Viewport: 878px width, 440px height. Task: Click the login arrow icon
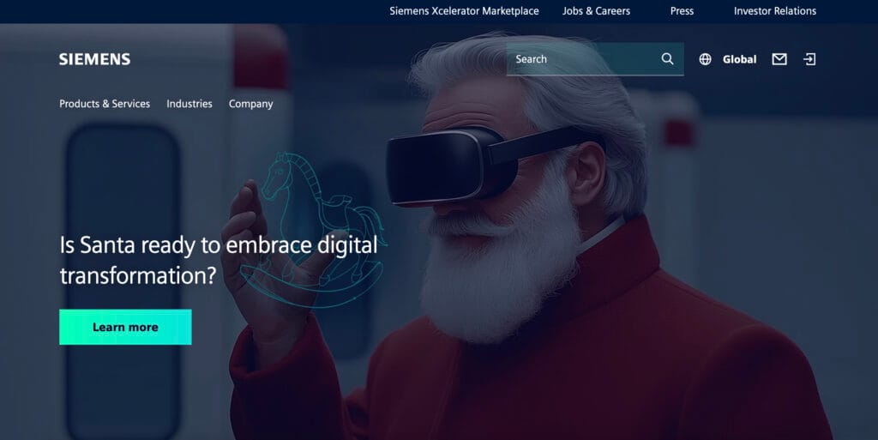coord(809,59)
